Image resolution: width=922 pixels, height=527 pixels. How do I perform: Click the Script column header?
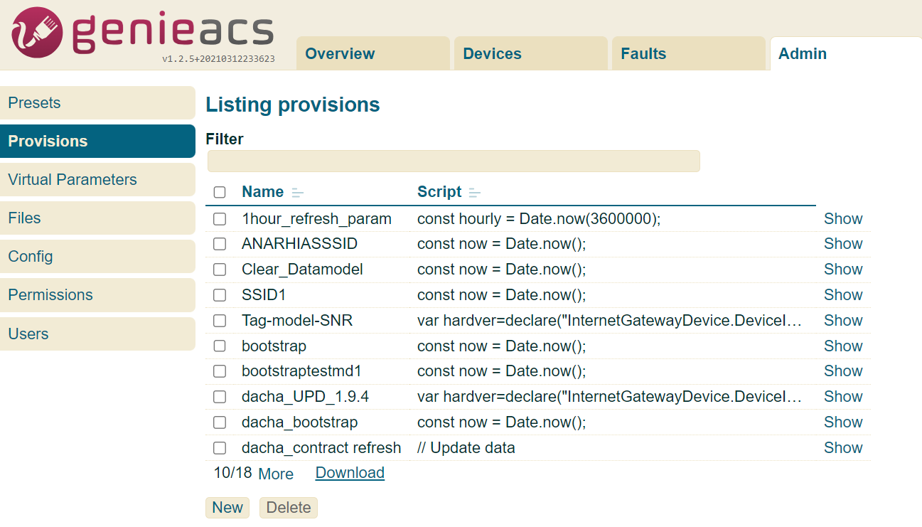439,192
